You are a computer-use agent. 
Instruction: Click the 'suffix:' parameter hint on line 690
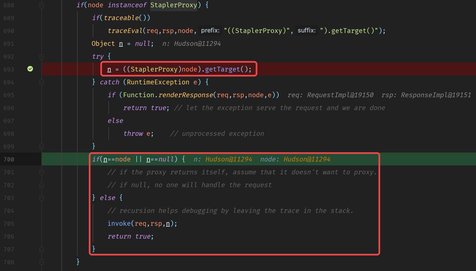pos(307,30)
